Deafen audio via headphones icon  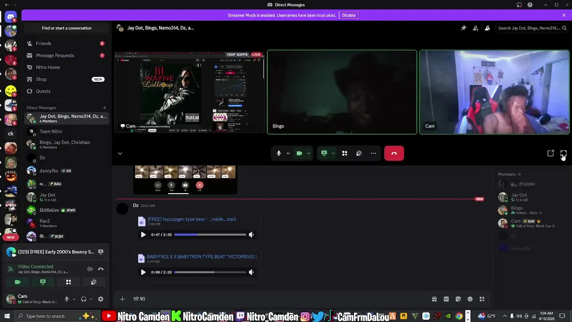84,299
